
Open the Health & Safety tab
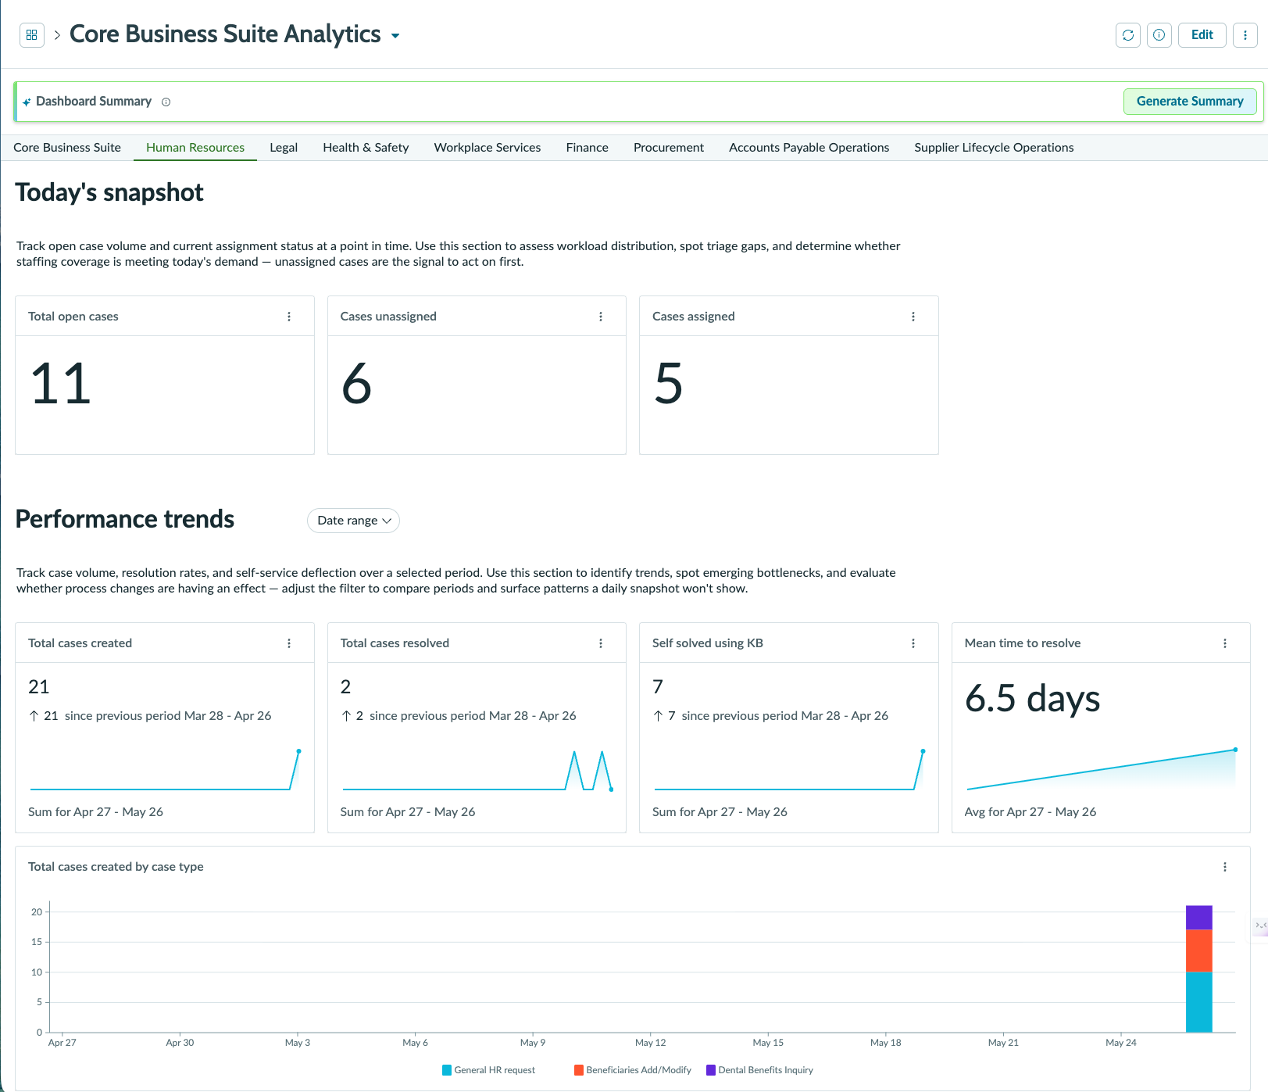tap(366, 148)
